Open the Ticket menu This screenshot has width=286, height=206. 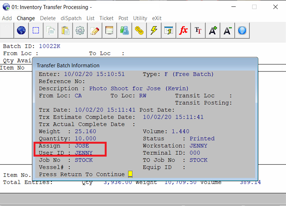point(107,18)
